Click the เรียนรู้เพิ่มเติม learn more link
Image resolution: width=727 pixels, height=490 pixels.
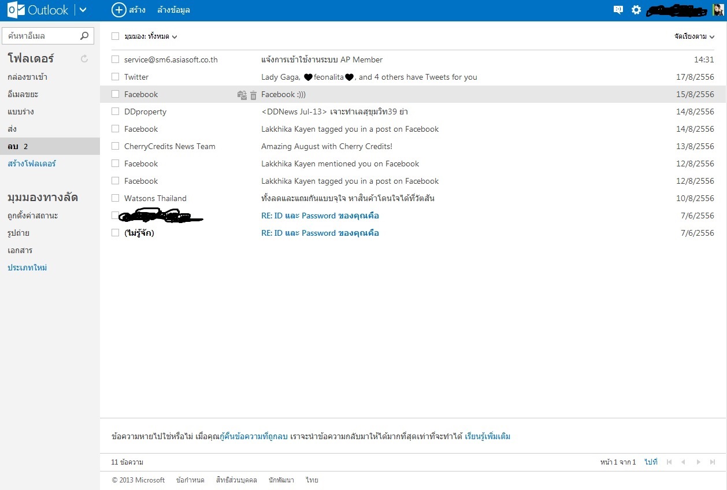click(x=488, y=436)
